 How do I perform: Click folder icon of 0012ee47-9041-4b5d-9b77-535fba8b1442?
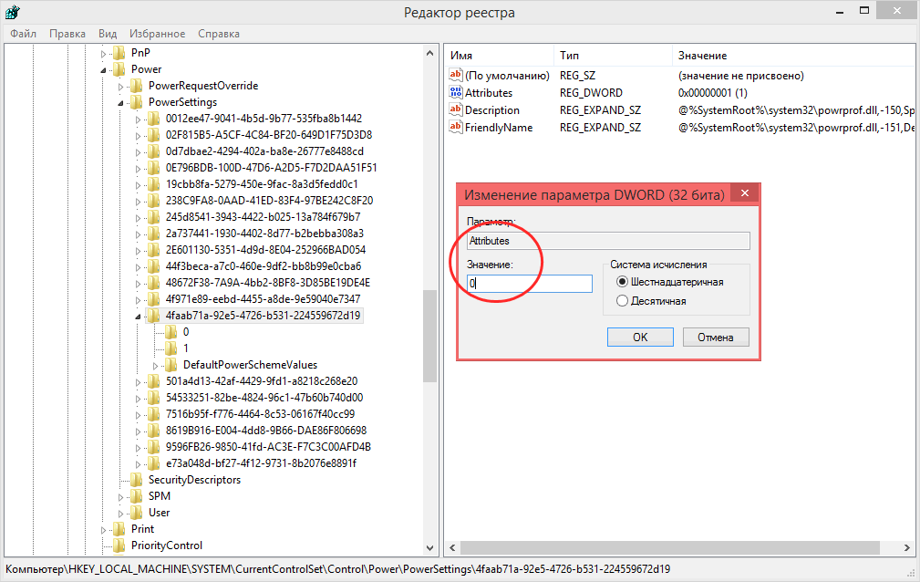coord(154,119)
